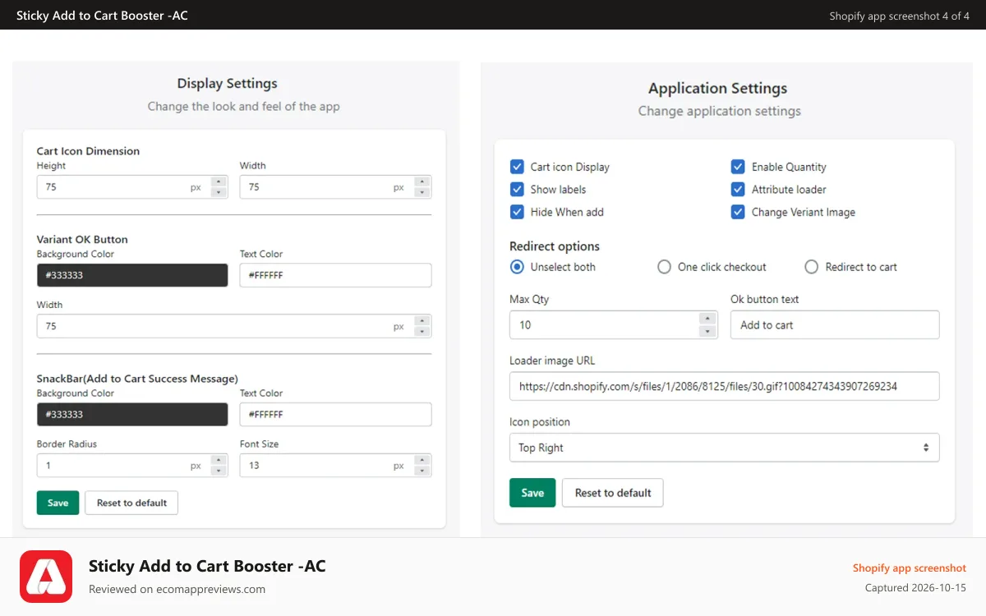Click Variant OK Button background color field
The height and width of the screenshot is (616, 986).
point(132,275)
